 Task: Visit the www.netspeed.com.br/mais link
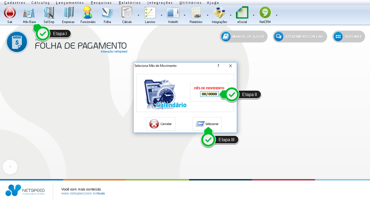[83, 193]
